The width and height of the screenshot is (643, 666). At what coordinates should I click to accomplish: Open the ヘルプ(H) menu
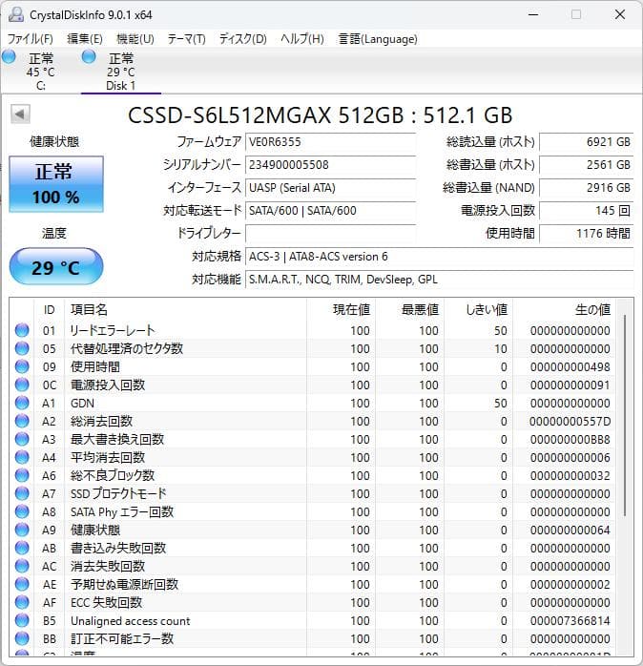tap(302, 39)
